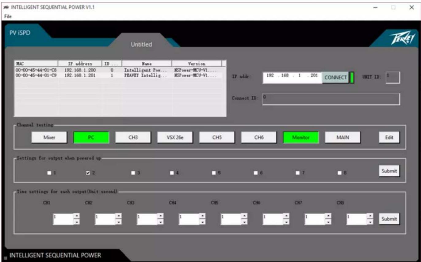Screen dimensions: 421x262
Task: Toggle the CH6 channel test button
Action: (259, 137)
